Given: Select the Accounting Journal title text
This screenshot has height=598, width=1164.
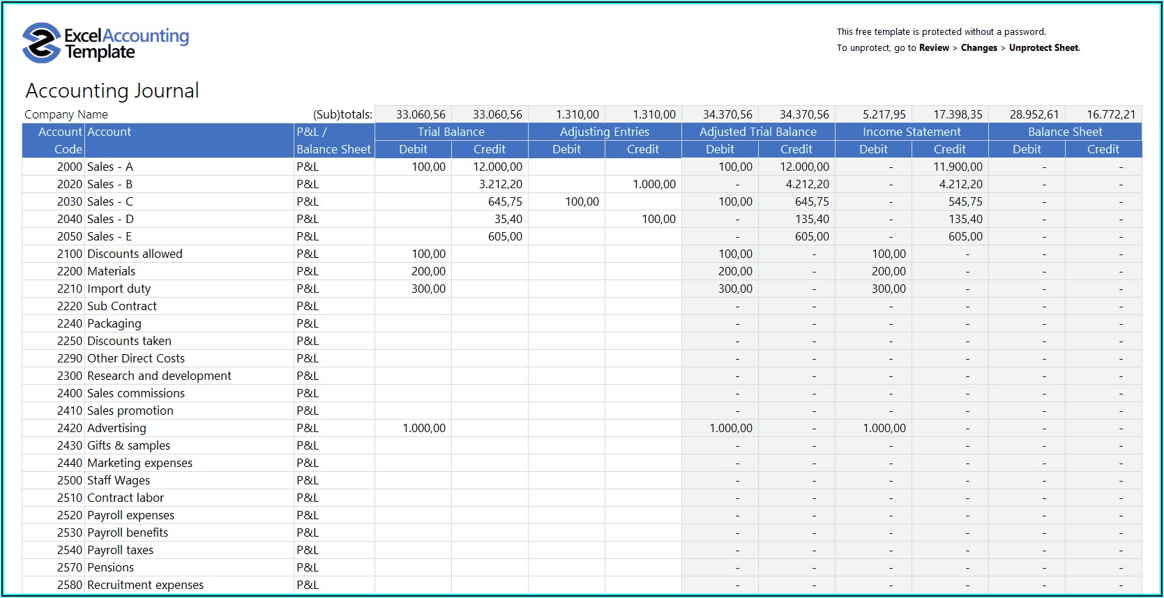Looking at the screenshot, I should click(x=112, y=91).
